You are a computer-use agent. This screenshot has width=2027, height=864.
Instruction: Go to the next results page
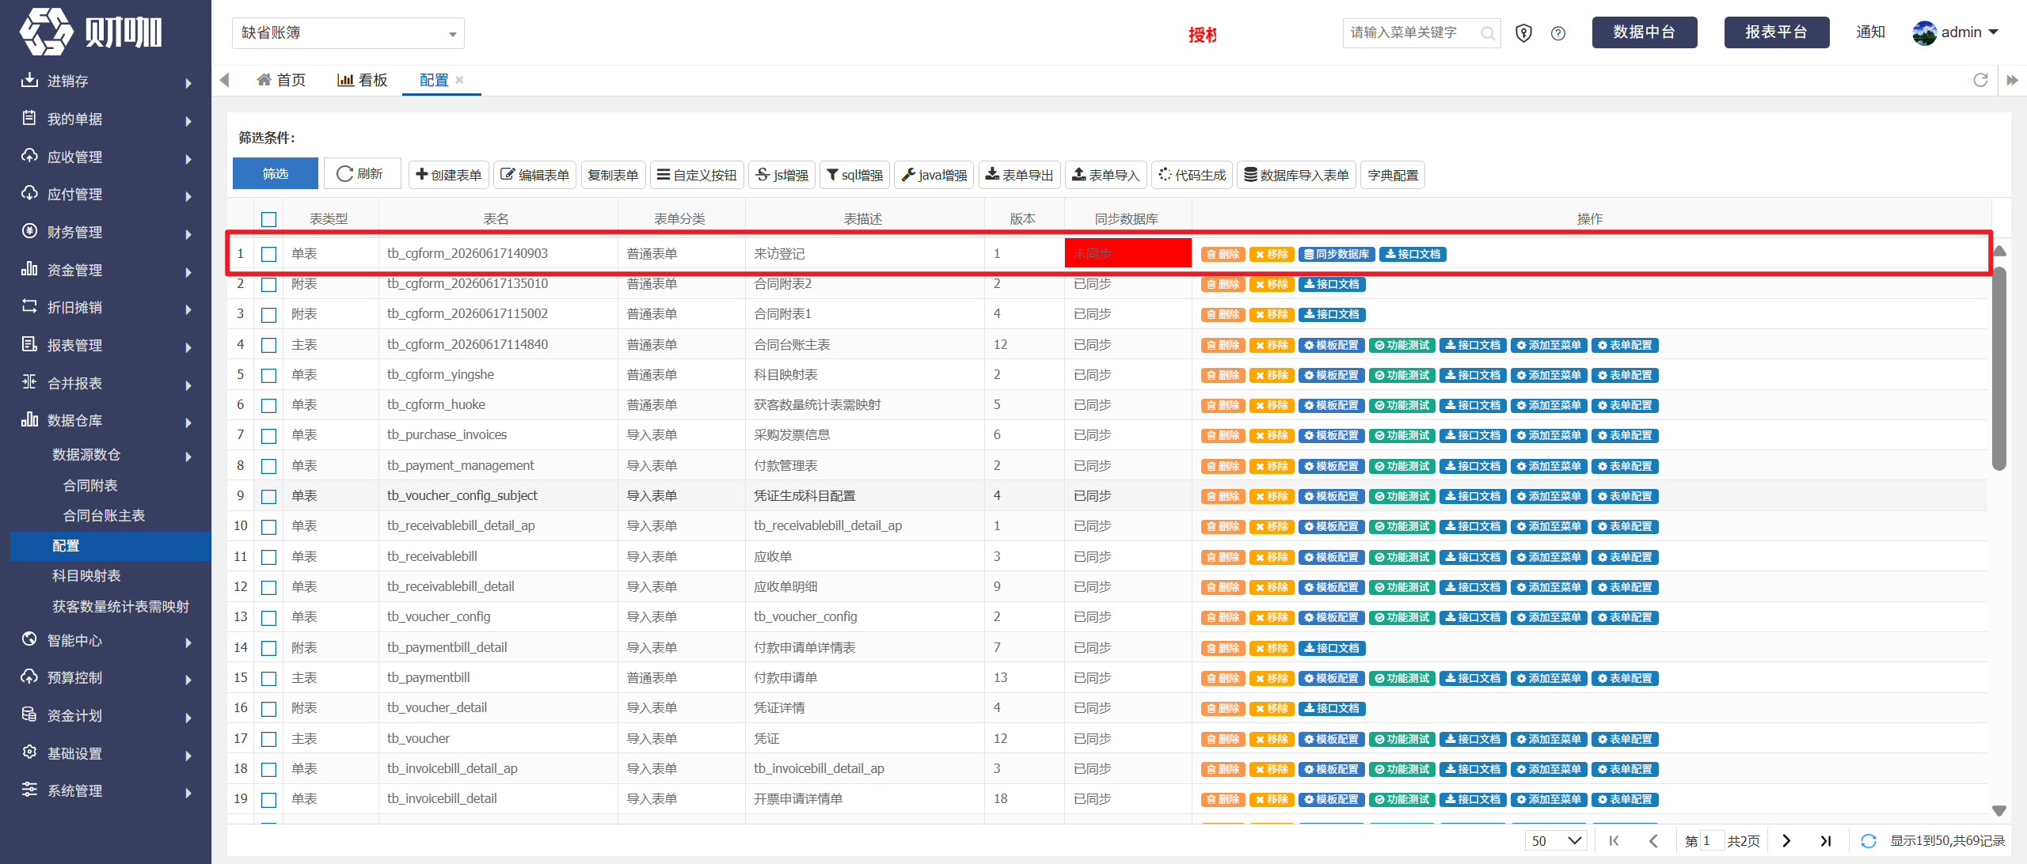pyautogui.click(x=1786, y=841)
